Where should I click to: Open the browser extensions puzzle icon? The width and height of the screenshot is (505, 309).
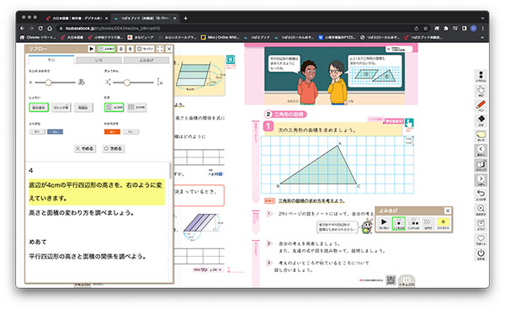point(446,29)
